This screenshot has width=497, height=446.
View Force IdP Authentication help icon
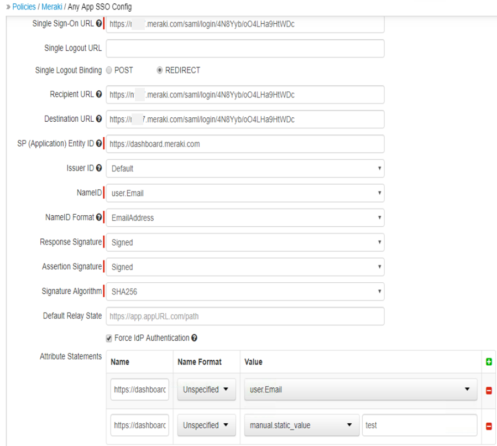pyautogui.click(x=194, y=338)
